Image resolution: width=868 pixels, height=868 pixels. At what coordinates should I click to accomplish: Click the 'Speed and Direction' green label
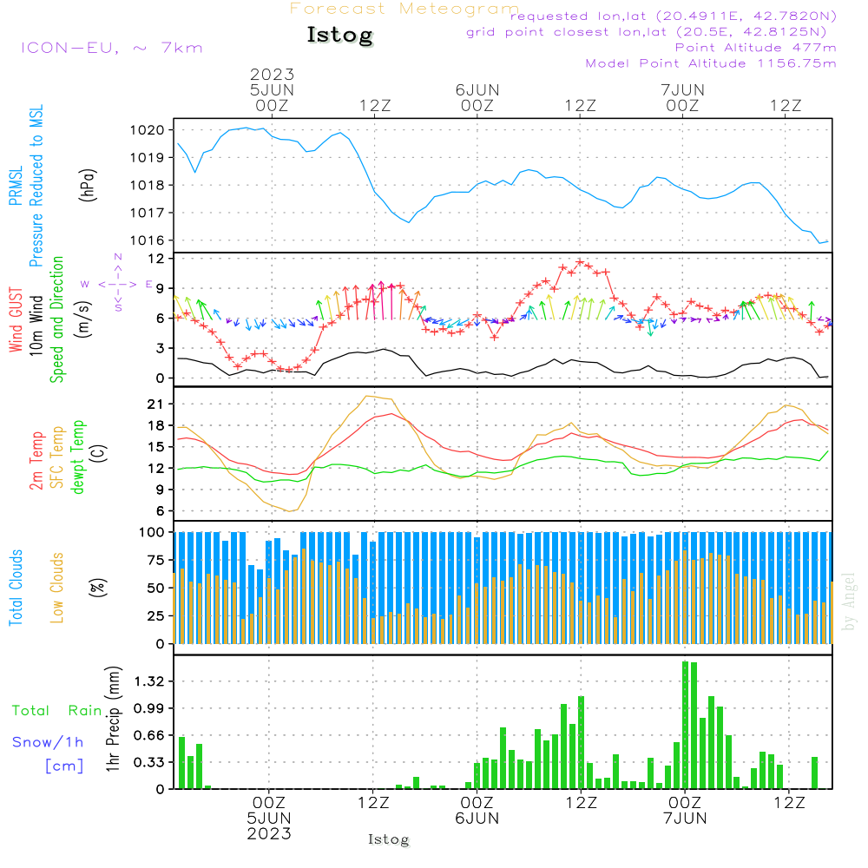point(57,319)
